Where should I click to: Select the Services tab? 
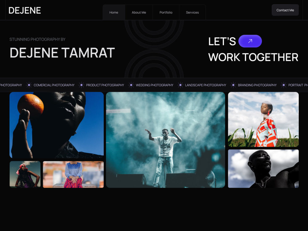192,12
